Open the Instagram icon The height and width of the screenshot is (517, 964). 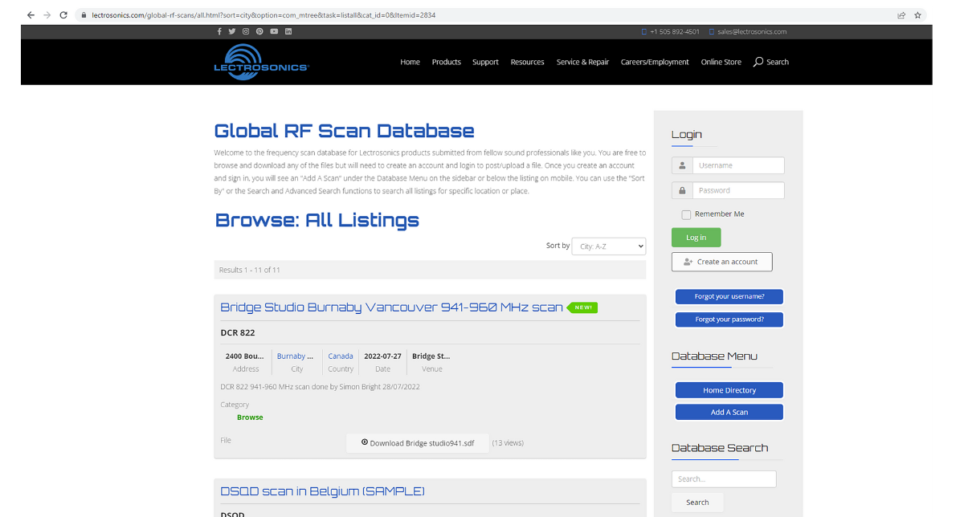pyautogui.click(x=246, y=31)
